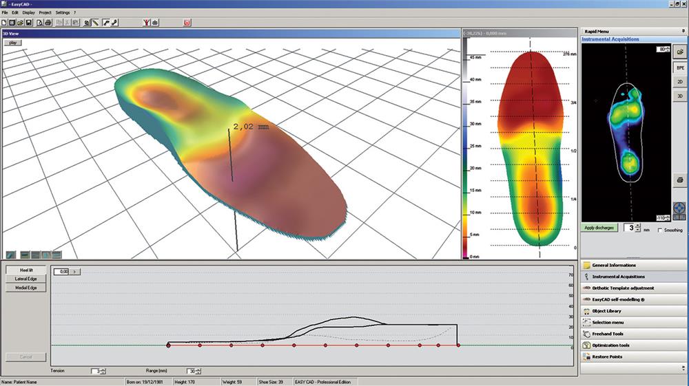This screenshot has width=689, height=386.
Task: Click the New file toolbar icon
Action: coord(5,23)
